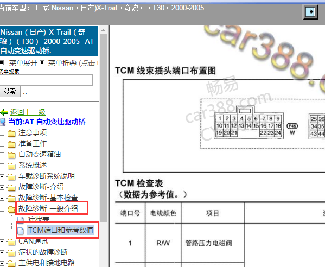Click the TCM 线束插头端口布置图 heading

(x=165, y=71)
